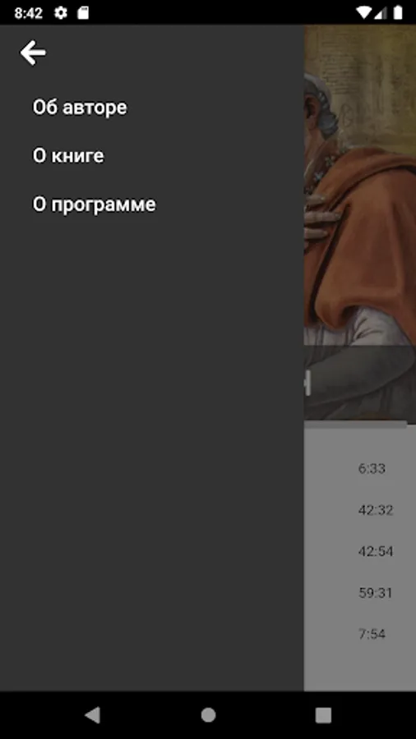Select the track lasting 7:54
This screenshot has width=416, height=739.
tap(360, 634)
